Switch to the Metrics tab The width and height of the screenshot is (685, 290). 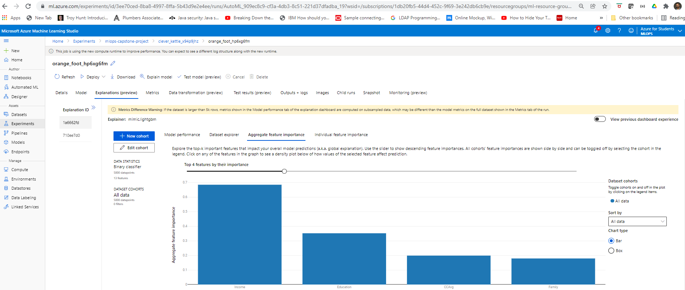(x=152, y=93)
